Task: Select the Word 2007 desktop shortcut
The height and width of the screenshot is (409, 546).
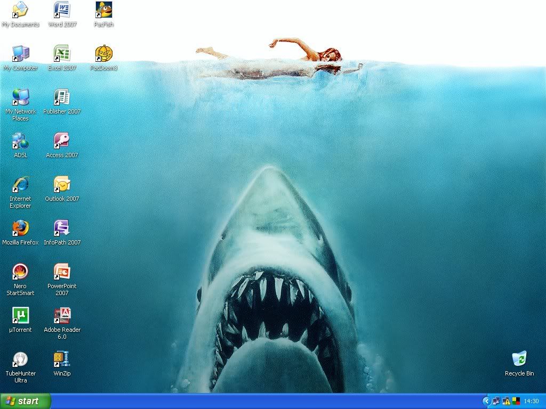Action: pos(62,10)
